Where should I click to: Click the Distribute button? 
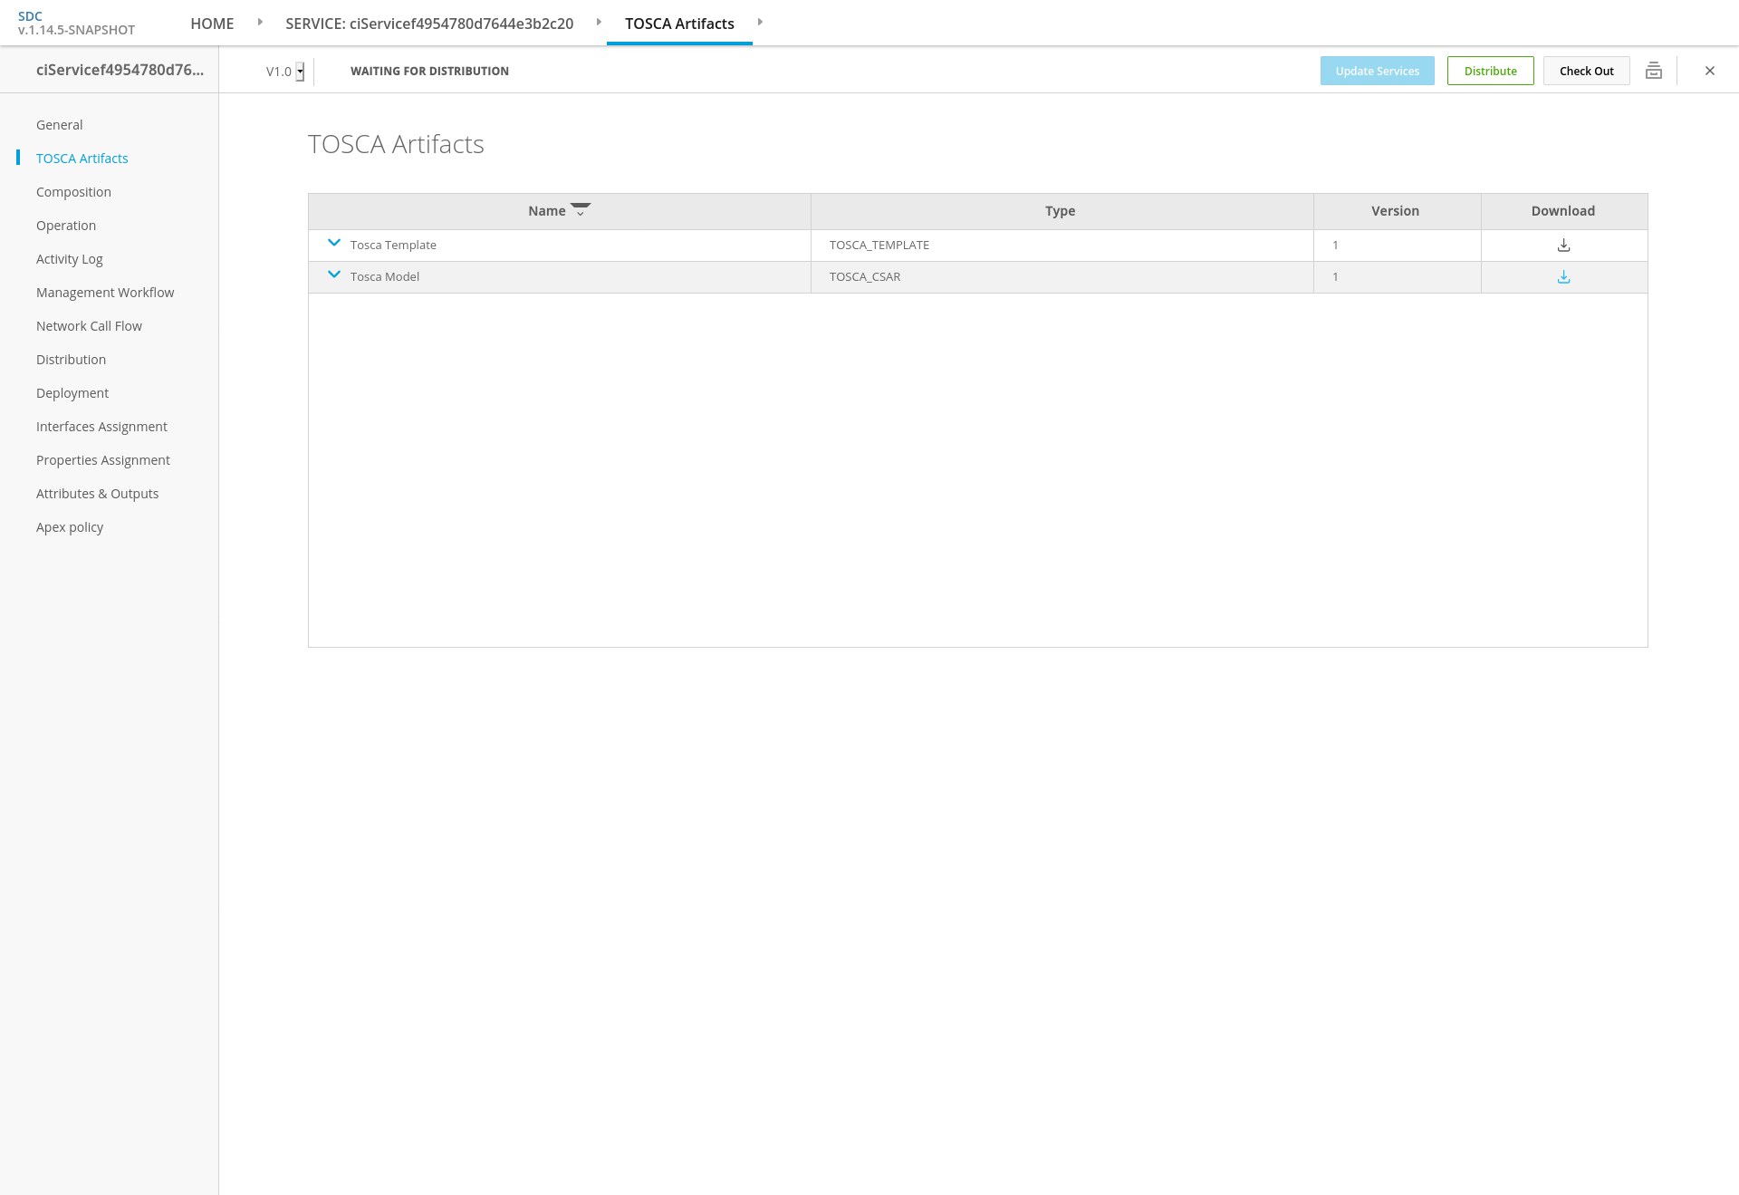pos(1490,71)
